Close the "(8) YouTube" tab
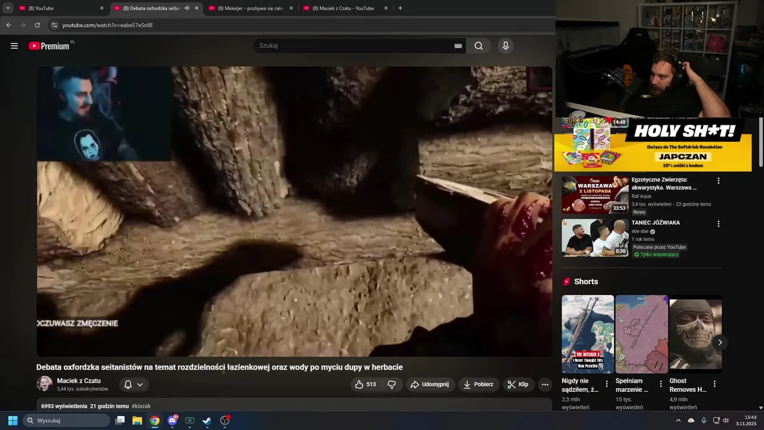This screenshot has height=430, width=764. click(101, 8)
